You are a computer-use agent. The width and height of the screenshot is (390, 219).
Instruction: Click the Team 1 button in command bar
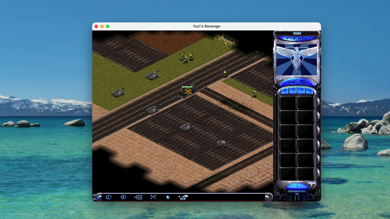[109, 197]
